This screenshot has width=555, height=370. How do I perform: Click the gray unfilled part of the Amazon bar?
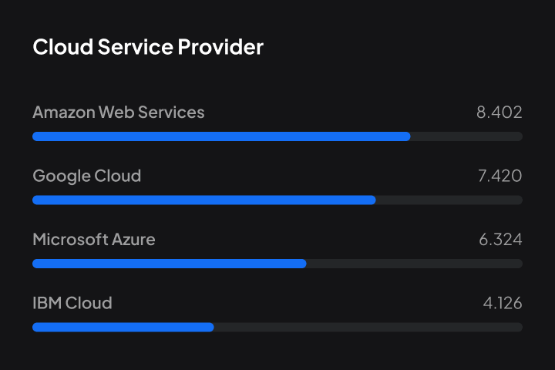[466, 136]
